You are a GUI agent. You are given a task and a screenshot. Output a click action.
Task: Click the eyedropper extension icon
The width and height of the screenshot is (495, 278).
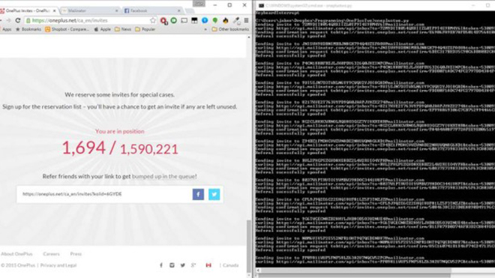236,21
